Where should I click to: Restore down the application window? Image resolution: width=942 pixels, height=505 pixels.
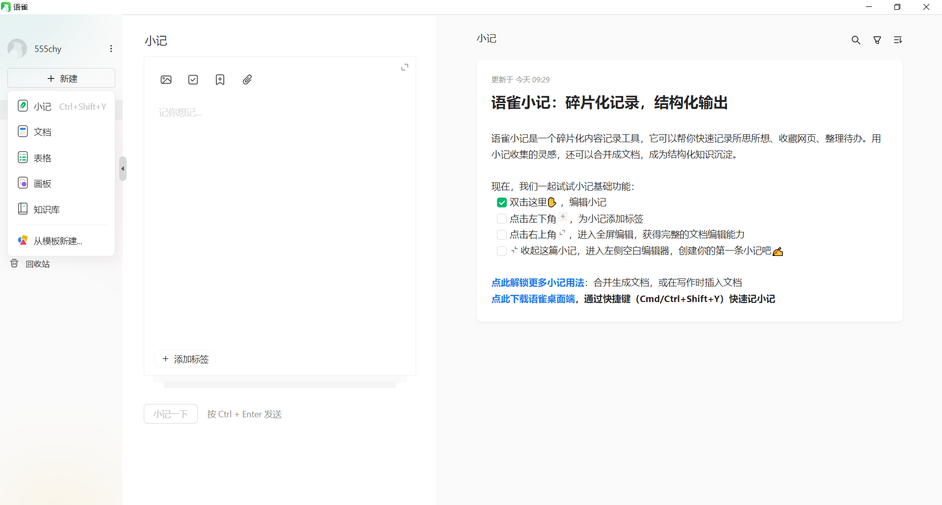click(x=897, y=7)
